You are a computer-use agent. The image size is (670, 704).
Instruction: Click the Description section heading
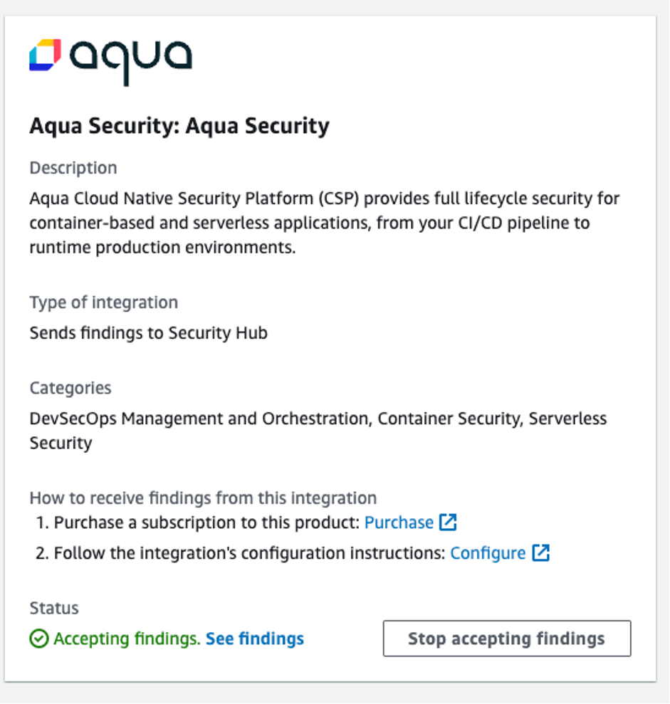[x=73, y=167]
